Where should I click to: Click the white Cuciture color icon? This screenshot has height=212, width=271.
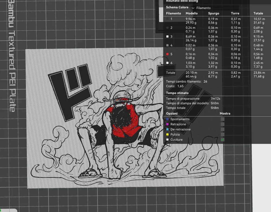click(x=167, y=140)
